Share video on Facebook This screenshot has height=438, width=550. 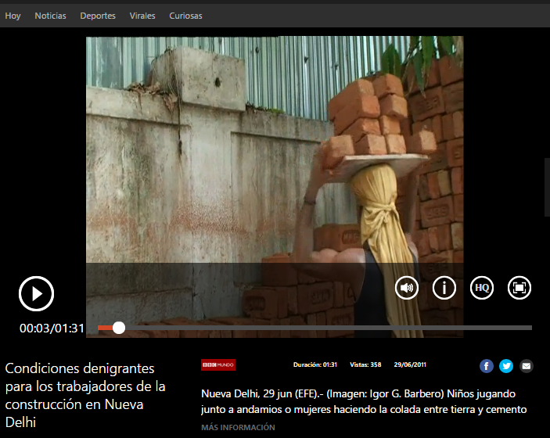(x=486, y=365)
